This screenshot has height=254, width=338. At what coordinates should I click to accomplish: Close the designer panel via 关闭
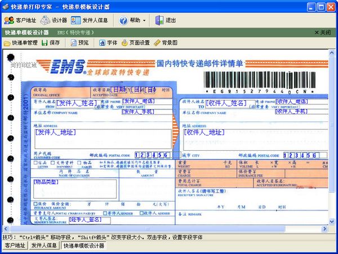click(x=323, y=33)
